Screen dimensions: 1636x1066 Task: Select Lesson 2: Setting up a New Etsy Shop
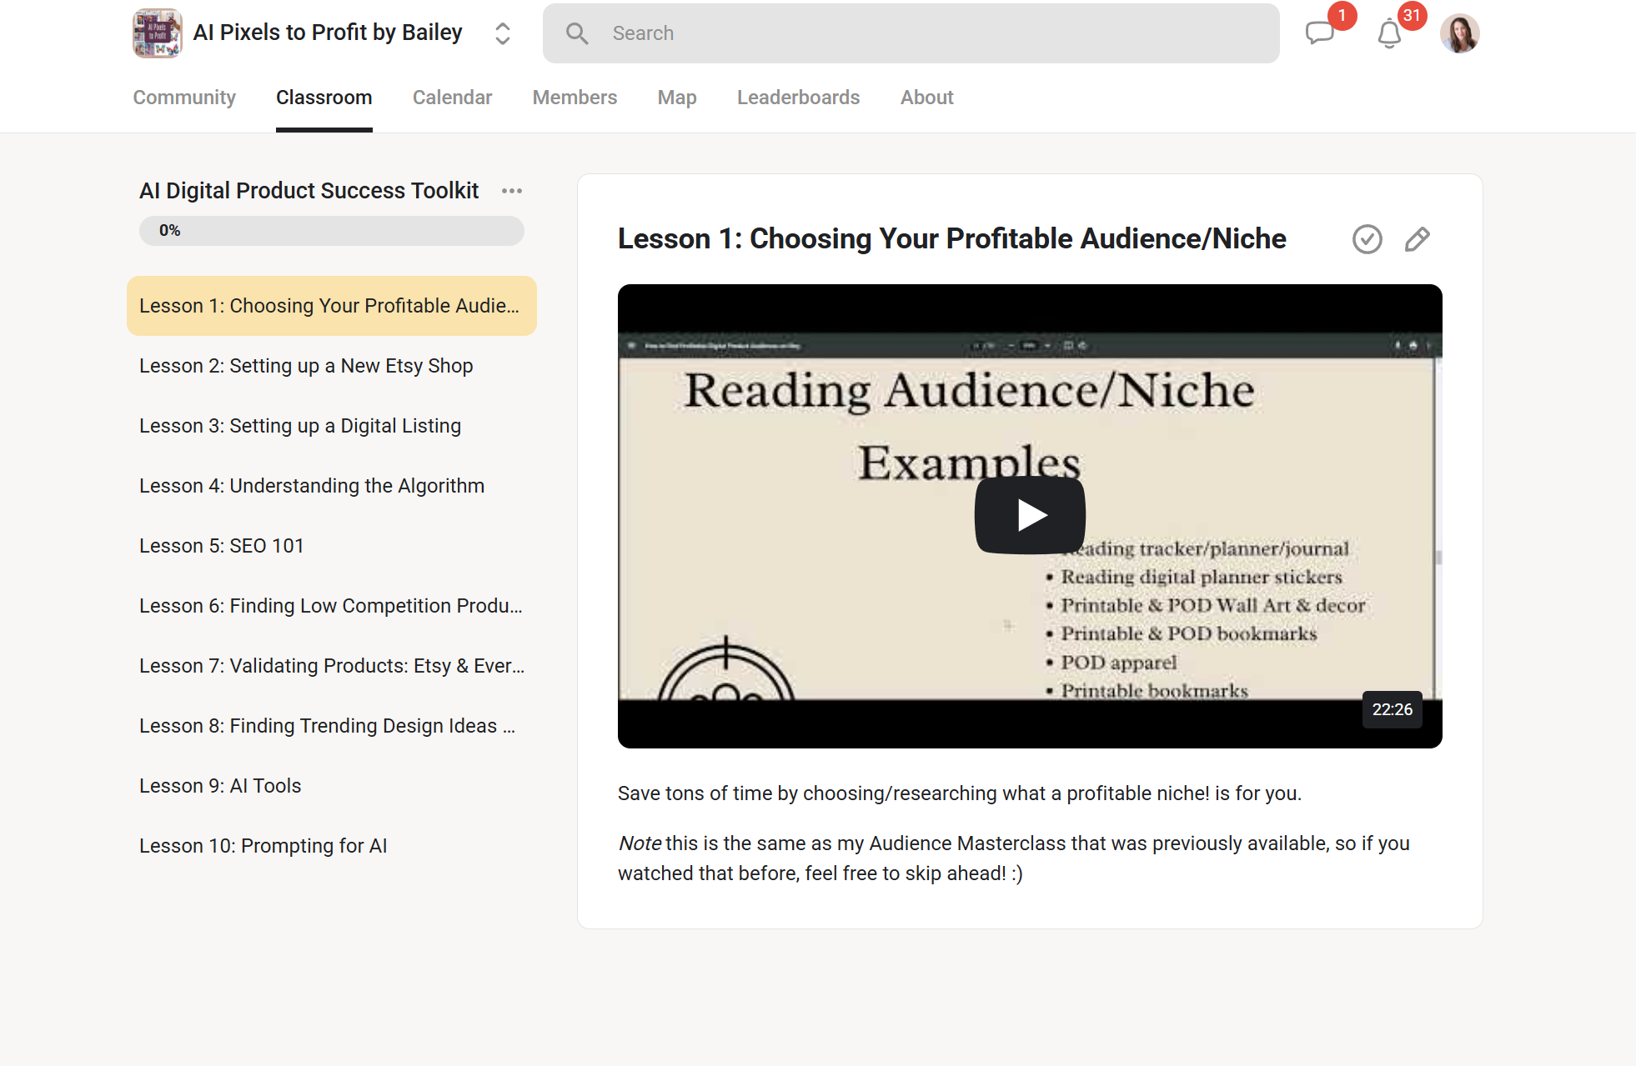click(306, 366)
